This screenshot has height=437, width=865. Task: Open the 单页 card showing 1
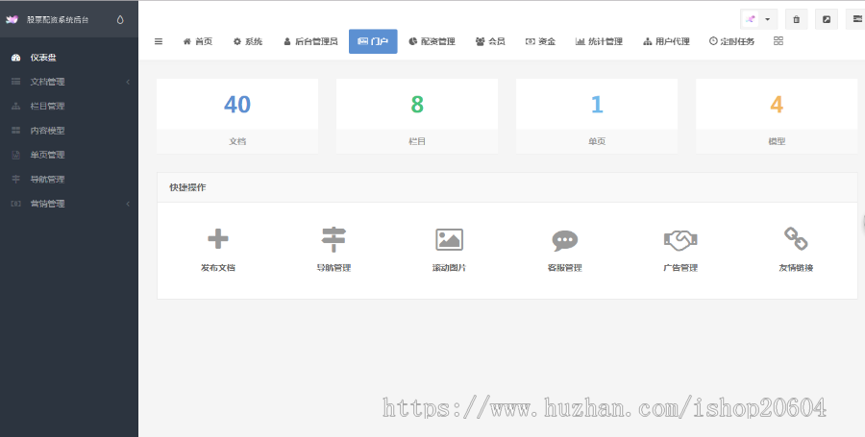597,115
